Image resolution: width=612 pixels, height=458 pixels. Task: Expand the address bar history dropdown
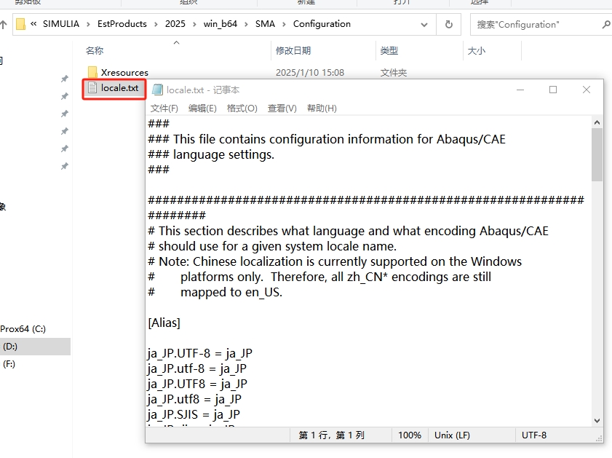pos(427,24)
